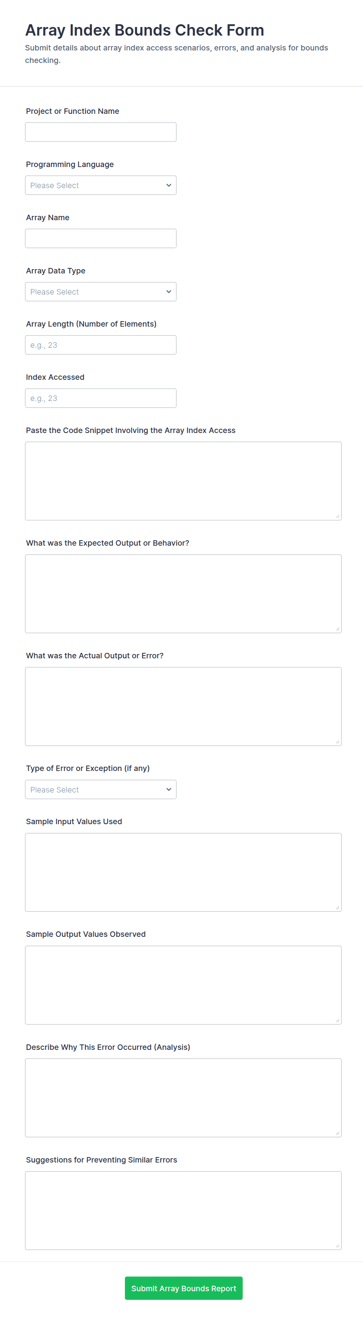This screenshot has height=1319, width=363.
Task: Click the Actual Output or Error textarea
Action: (183, 706)
